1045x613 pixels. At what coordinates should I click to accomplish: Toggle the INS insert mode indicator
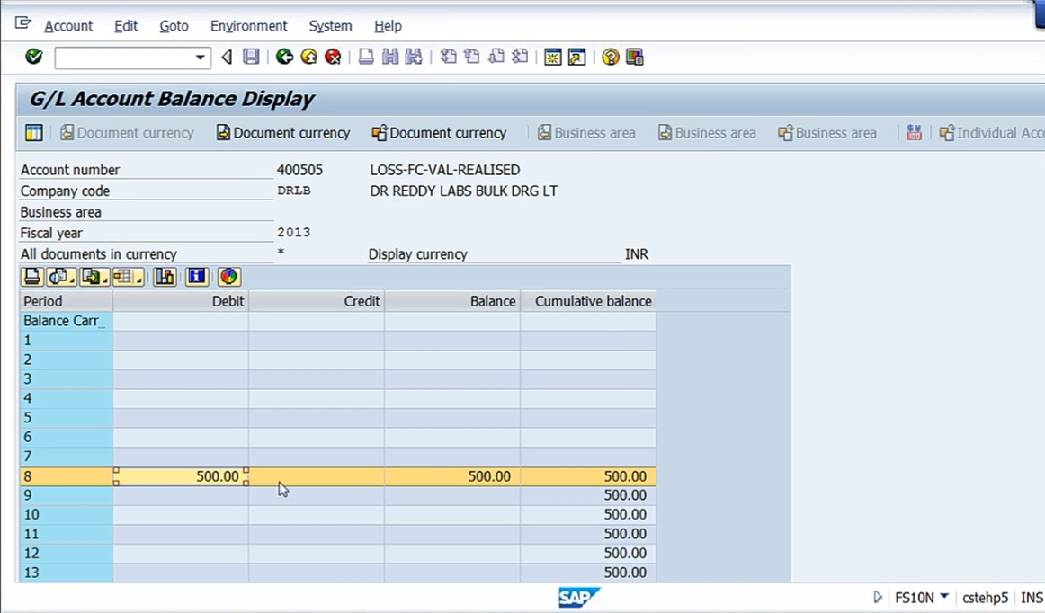click(1032, 598)
